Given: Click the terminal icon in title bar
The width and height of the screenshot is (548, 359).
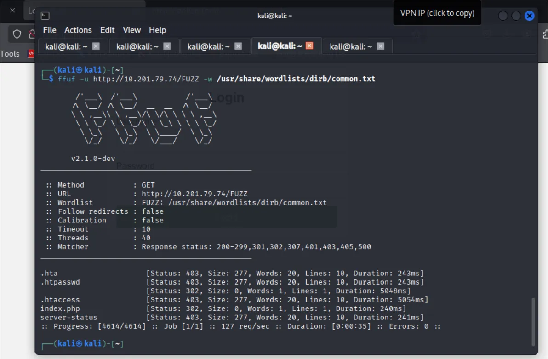Looking at the screenshot, I should coord(45,16).
